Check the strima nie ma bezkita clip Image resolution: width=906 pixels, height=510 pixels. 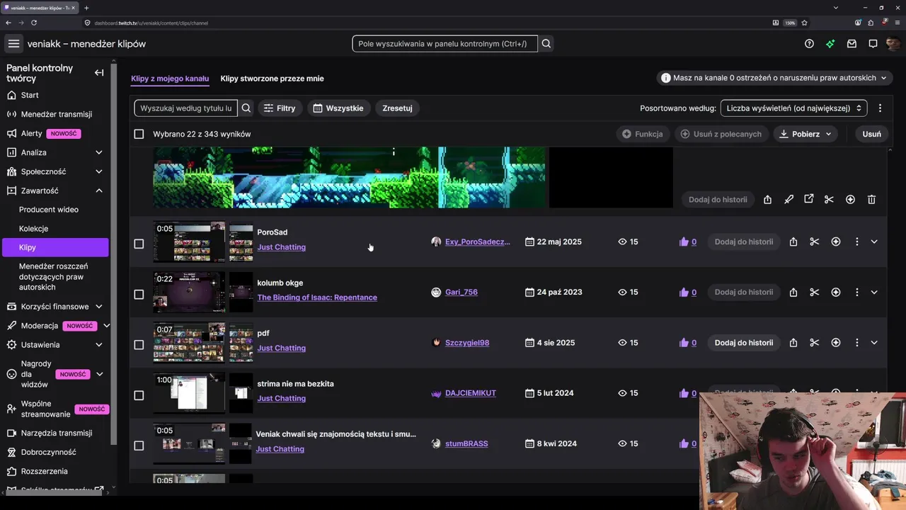coord(139,395)
